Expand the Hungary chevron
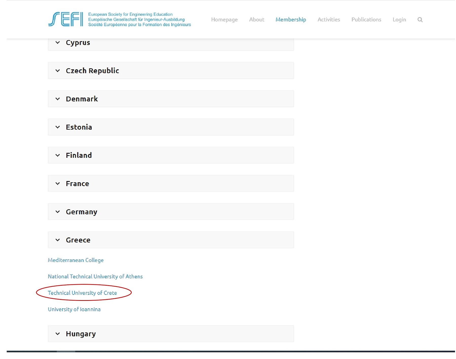This screenshot has width=456, height=359. click(x=58, y=334)
